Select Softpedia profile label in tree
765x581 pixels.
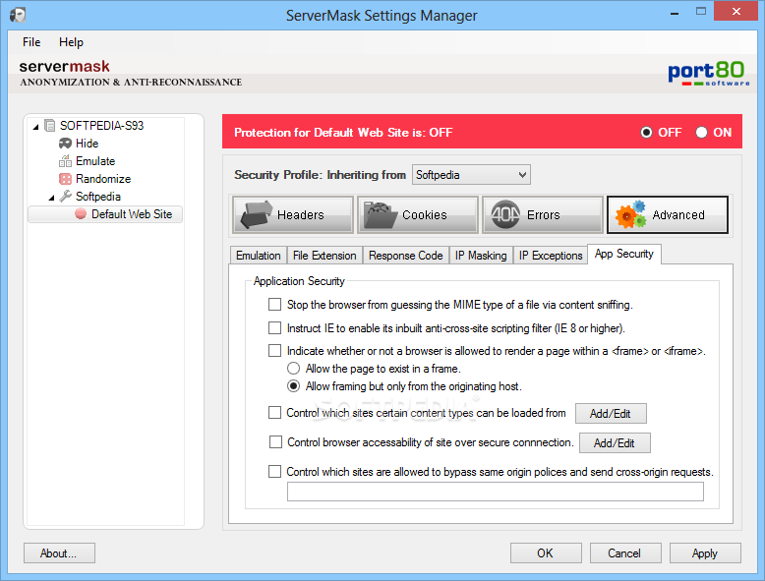tap(98, 197)
